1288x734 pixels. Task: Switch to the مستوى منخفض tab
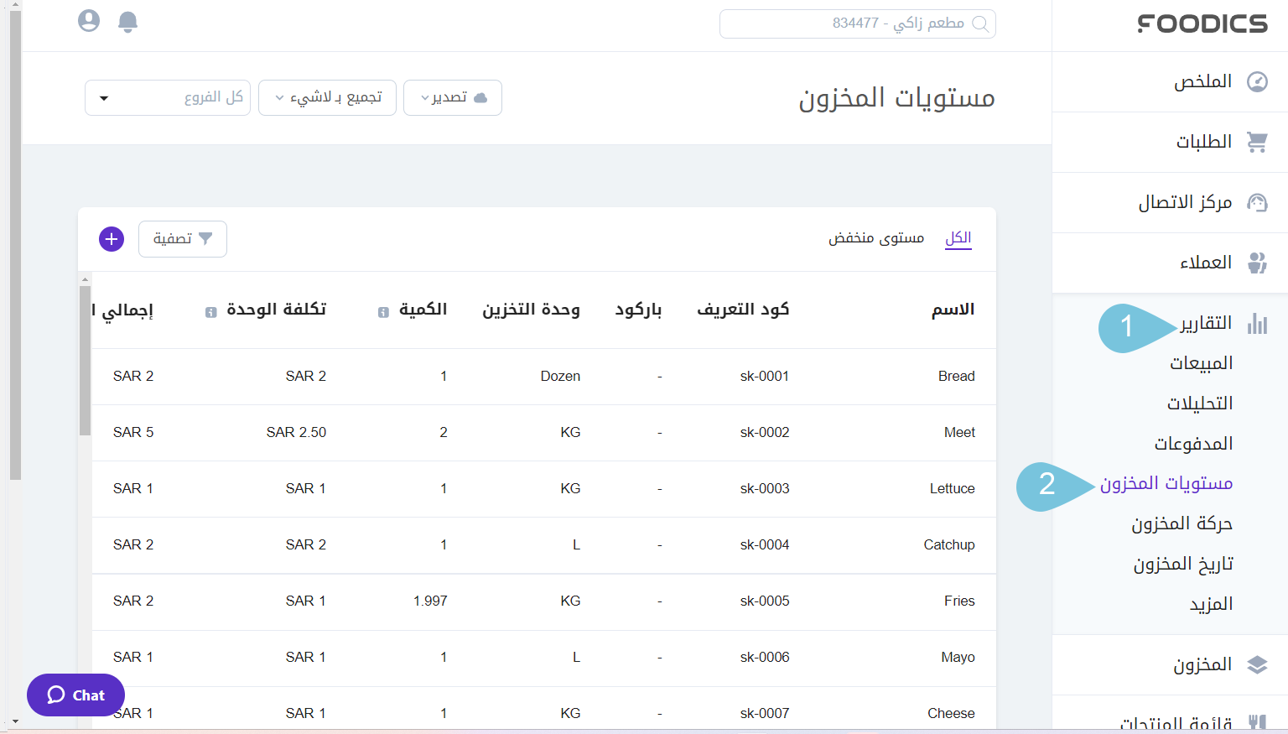click(x=876, y=238)
